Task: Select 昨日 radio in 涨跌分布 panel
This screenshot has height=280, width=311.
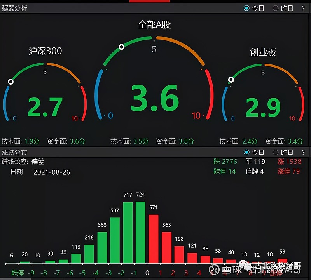Action: [x=276, y=152]
